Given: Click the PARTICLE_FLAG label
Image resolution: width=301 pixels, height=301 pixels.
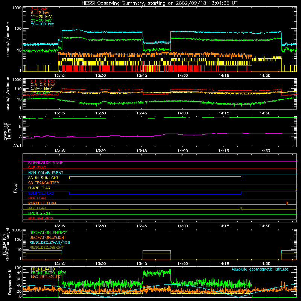Looking at the screenshot, I should point(42,203).
